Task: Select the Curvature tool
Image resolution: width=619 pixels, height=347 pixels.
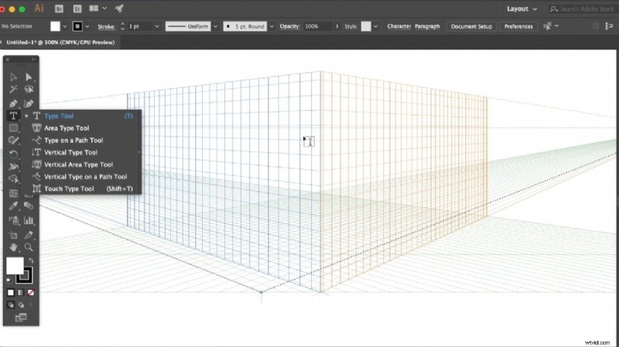Action: [29, 104]
